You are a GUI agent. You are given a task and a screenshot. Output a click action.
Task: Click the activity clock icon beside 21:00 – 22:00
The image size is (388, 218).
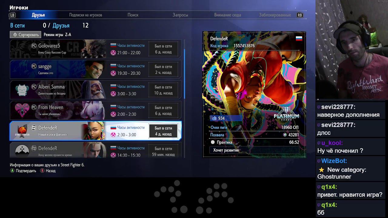pyautogui.click(x=113, y=53)
